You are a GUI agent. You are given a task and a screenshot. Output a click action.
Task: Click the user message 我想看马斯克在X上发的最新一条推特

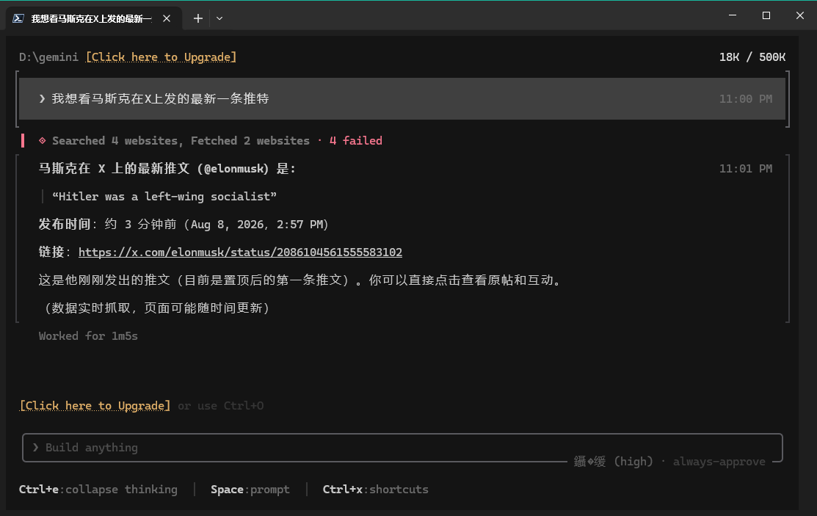coord(161,98)
